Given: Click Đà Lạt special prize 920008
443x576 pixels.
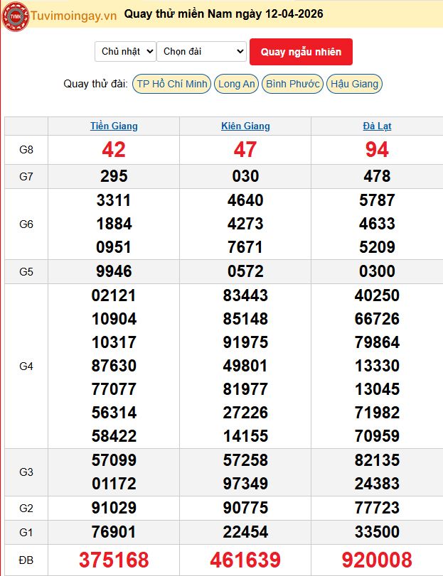Looking at the screenshot, I should pos(377,560).
